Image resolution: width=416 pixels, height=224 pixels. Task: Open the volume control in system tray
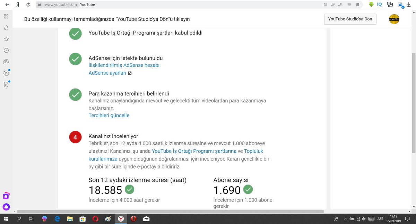coord(364,219)
